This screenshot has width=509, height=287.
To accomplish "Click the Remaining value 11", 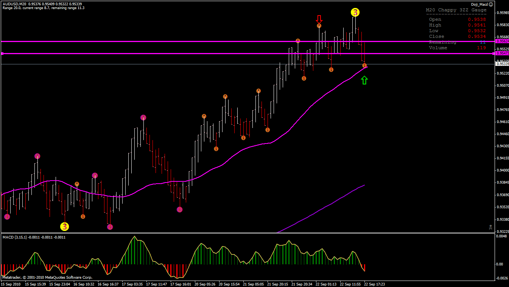I will tap(483, 42).
